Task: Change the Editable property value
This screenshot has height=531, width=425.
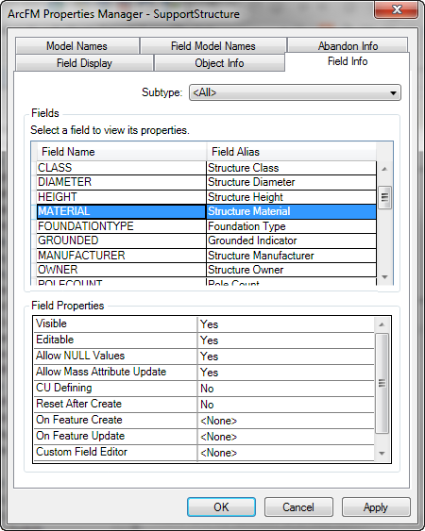Action: click(x=285, y=340)
